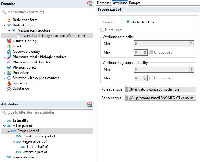Collapse the Body structure tree node
The image size is (200, 162).
(x=4, y=25)
